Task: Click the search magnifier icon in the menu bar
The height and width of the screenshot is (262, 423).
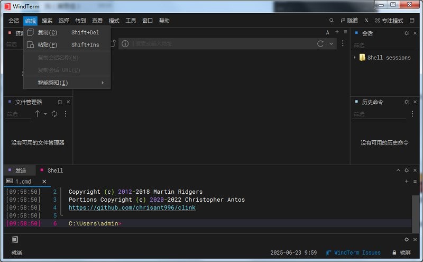Action: click(x=332, y=20)
